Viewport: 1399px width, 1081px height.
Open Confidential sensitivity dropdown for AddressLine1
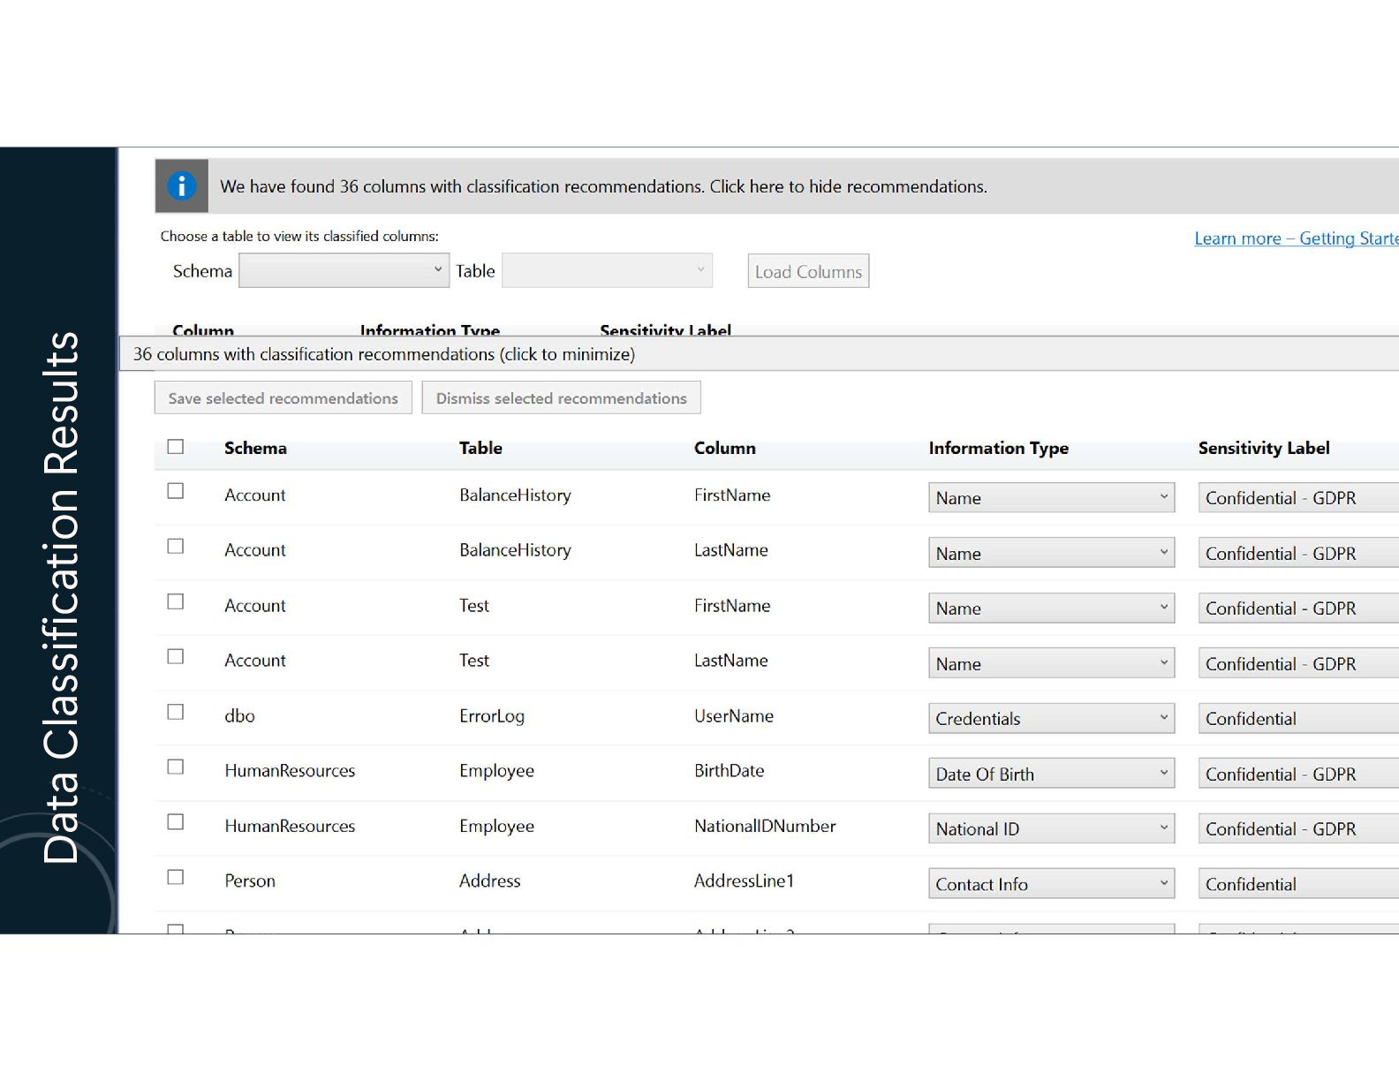click(x=1298, y=884)
